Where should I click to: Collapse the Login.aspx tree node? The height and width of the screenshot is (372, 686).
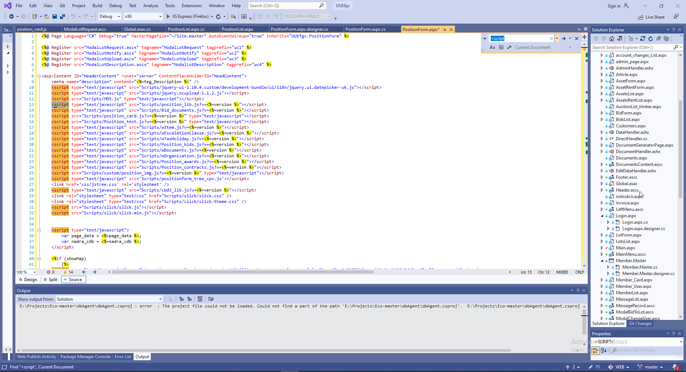602,216
